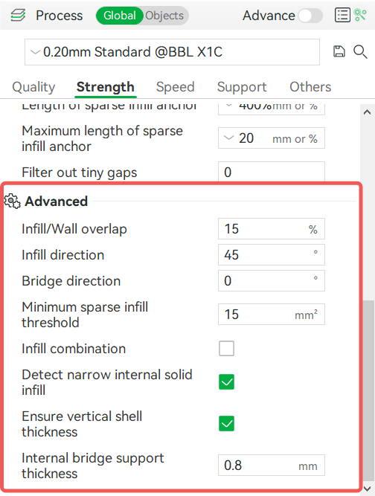The width and height of the screenshot is (375, 496).
Task: Switch to the Speed tab
Action: coord(175,87)
